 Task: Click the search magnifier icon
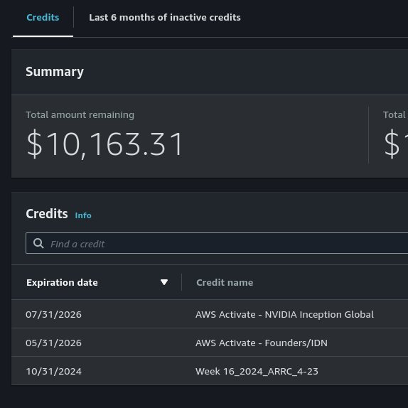(38, 243)
